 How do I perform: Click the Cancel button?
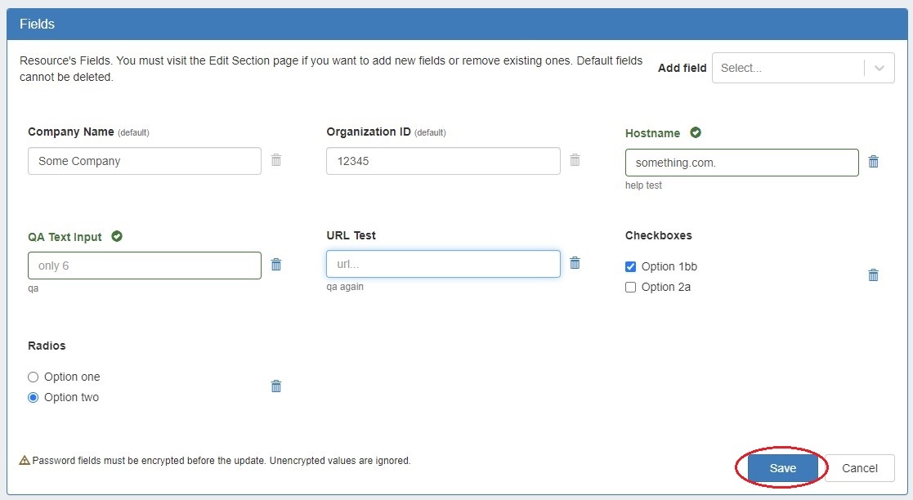[859, 468]
